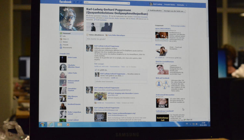The image size is (244, 140).
Task: Open Charlotte-Albertine Marat friend avatar
Action: pyautogui.click(x=63, y=67)
